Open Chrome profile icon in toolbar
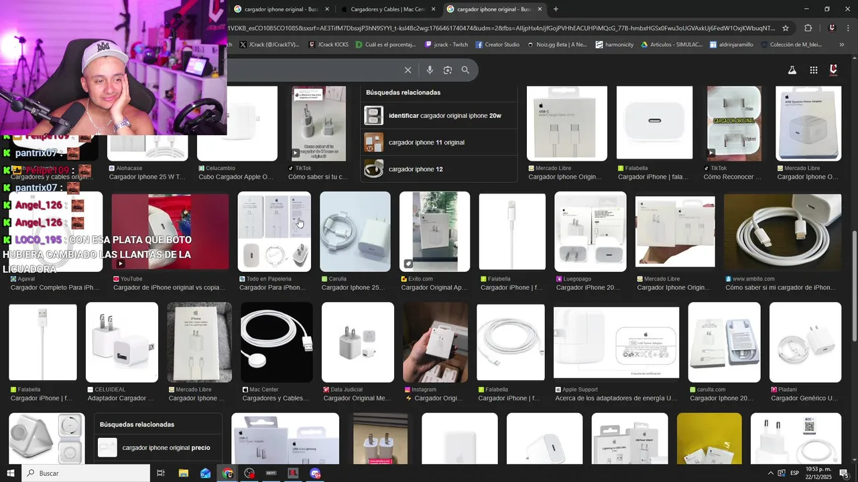Viewport: 858px width, 482px height. 832,28
